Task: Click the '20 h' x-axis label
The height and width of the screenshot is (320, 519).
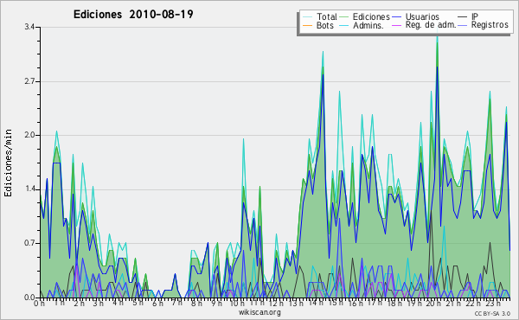Action: (x=433, y=303)
